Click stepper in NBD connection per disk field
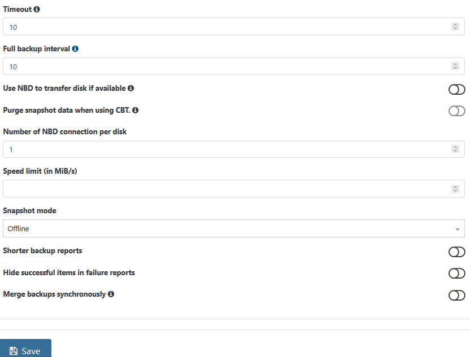Screen dimensions: 470x357 (455, 149)
